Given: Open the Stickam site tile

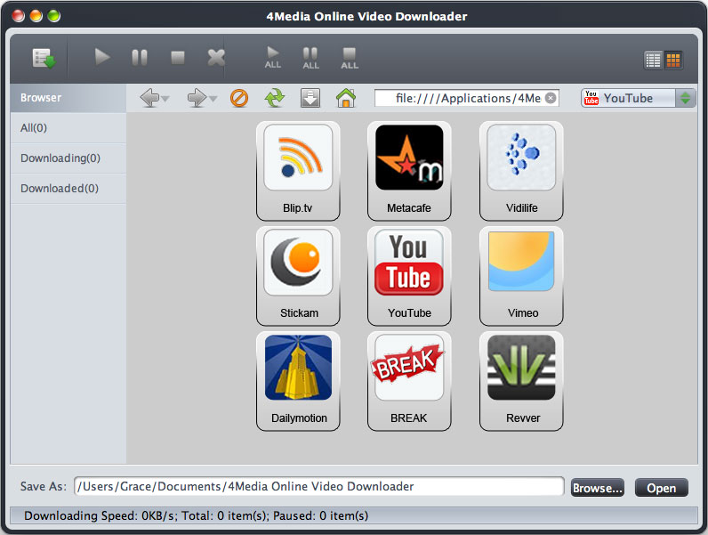Looking at the screenshot, I should tap(298, 276).
